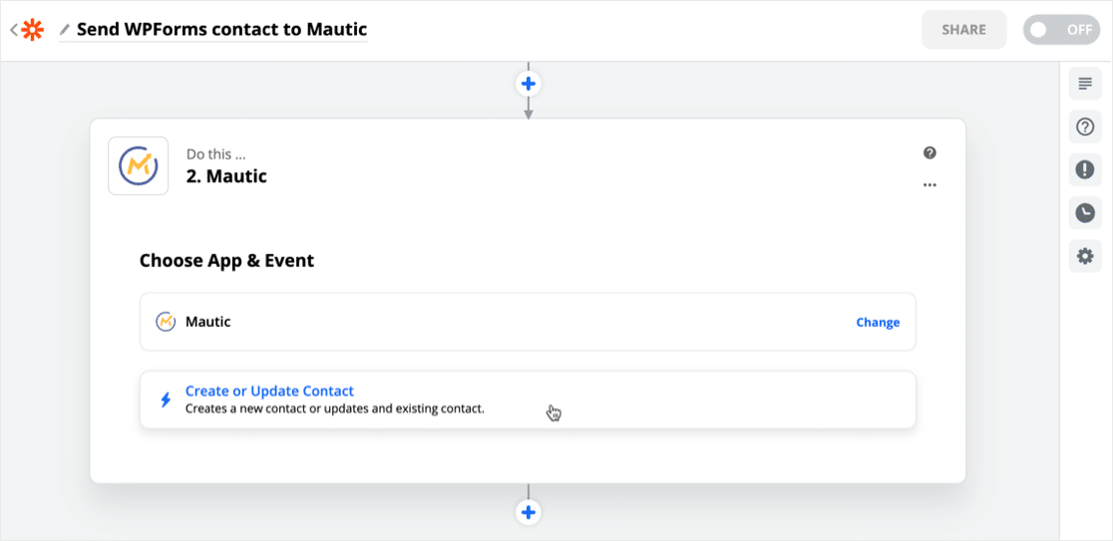Viewport: 1113px width, 541px height.
Task: Edit the Zap title text field
Action: 221,29
